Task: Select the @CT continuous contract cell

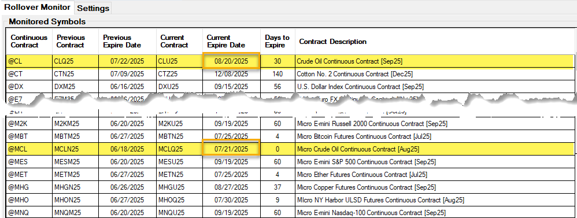Action: point(29,74)
